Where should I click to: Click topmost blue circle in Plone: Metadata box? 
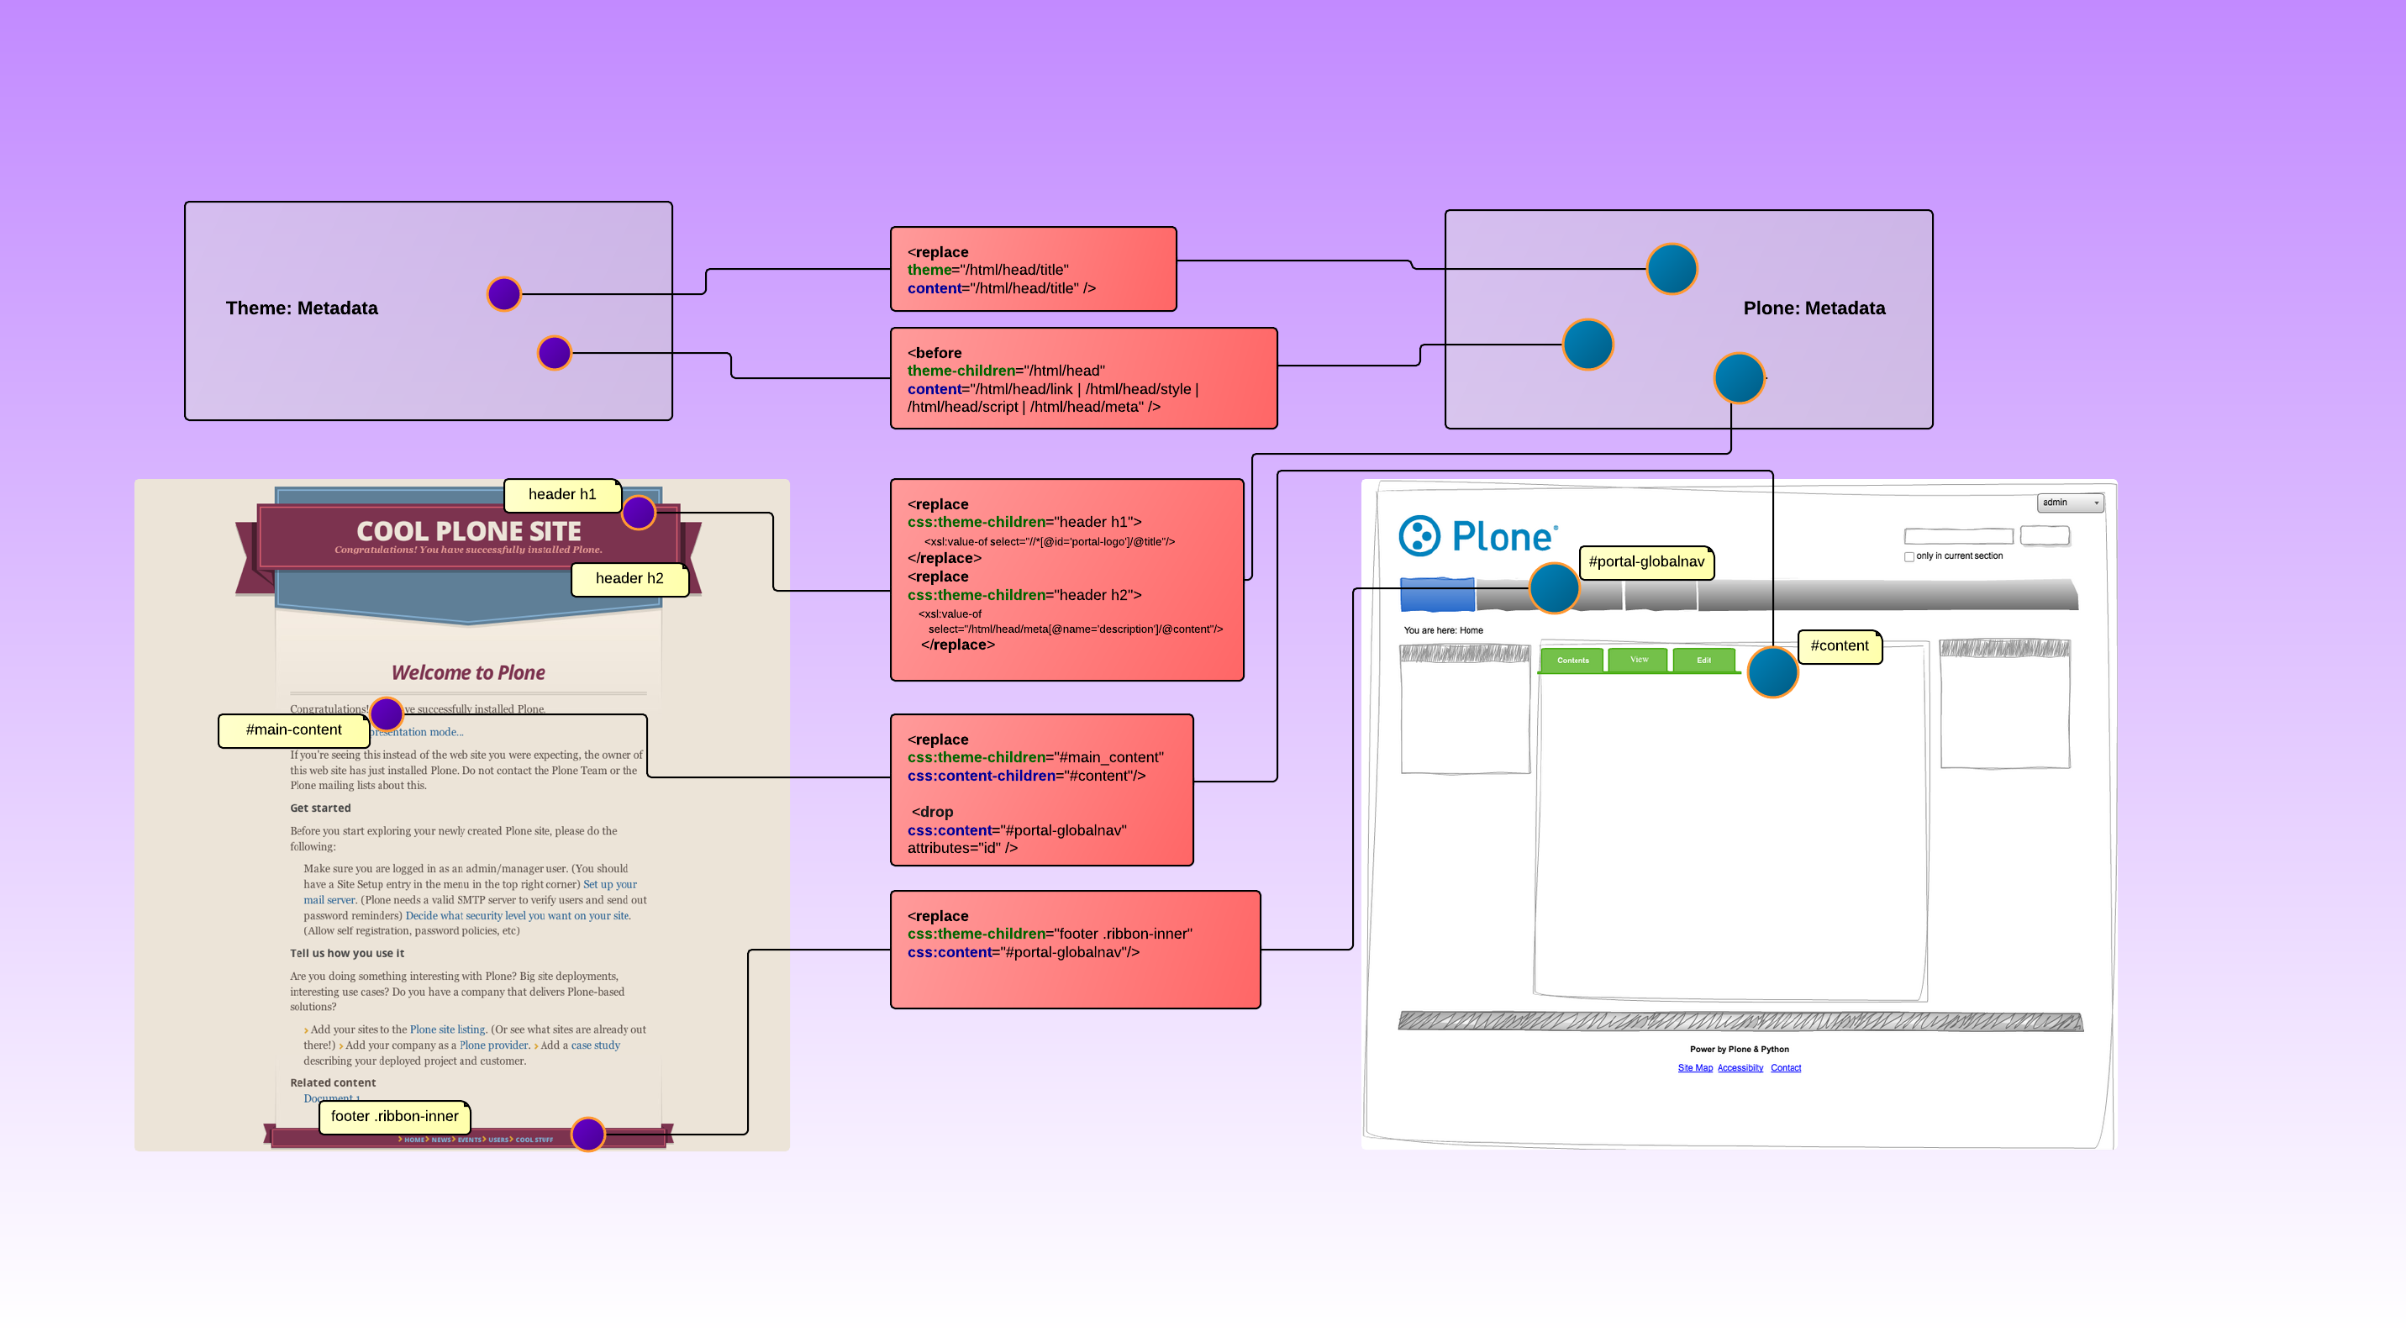[x=1672, y=269]
